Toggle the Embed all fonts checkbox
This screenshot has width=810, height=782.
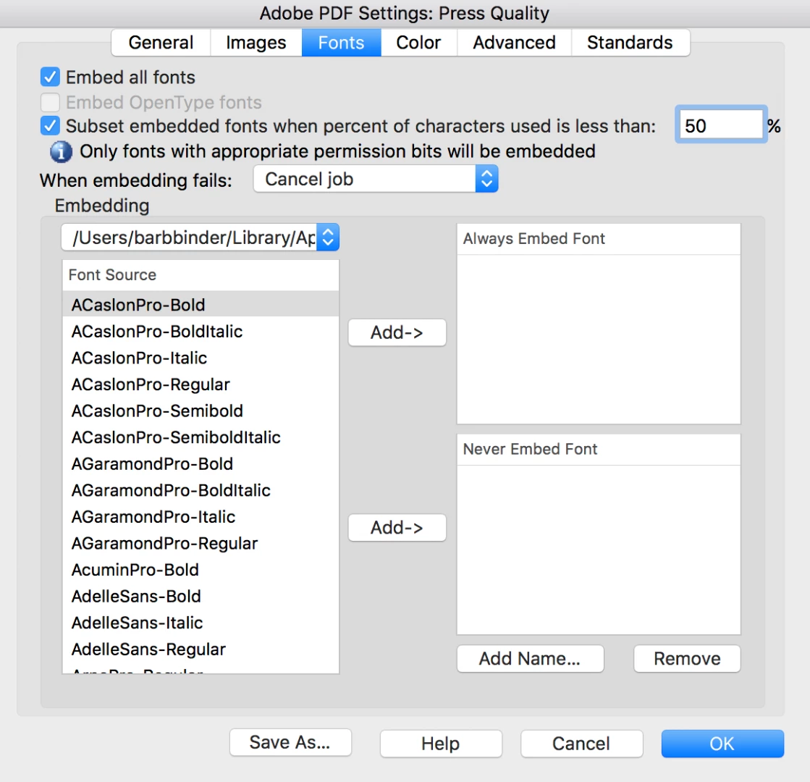point(50,77)
